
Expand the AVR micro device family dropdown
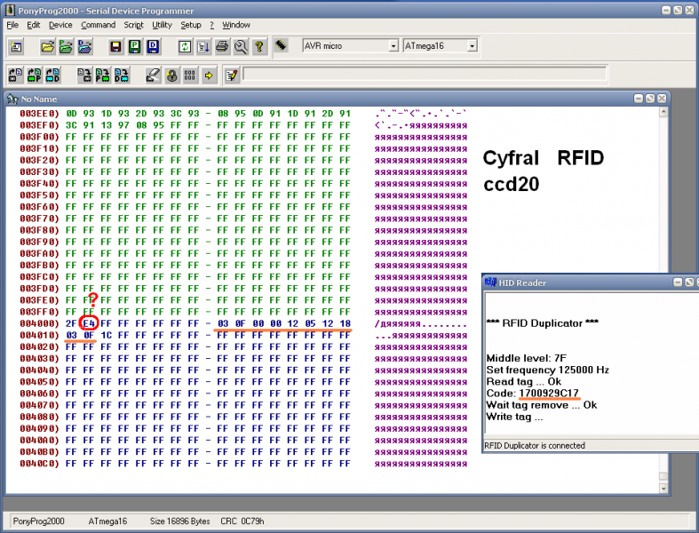[393, 45]
